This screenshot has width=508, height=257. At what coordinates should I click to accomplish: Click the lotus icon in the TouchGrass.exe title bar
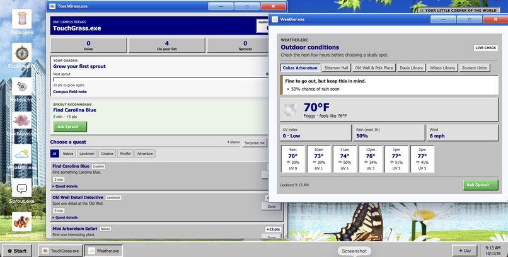[x=52, y=6]
